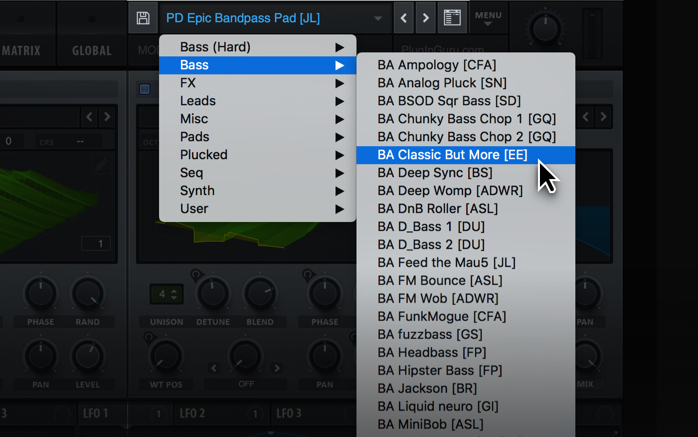
Task: Go to previous preset using left arrow
Action: click(x=404, y=18)
